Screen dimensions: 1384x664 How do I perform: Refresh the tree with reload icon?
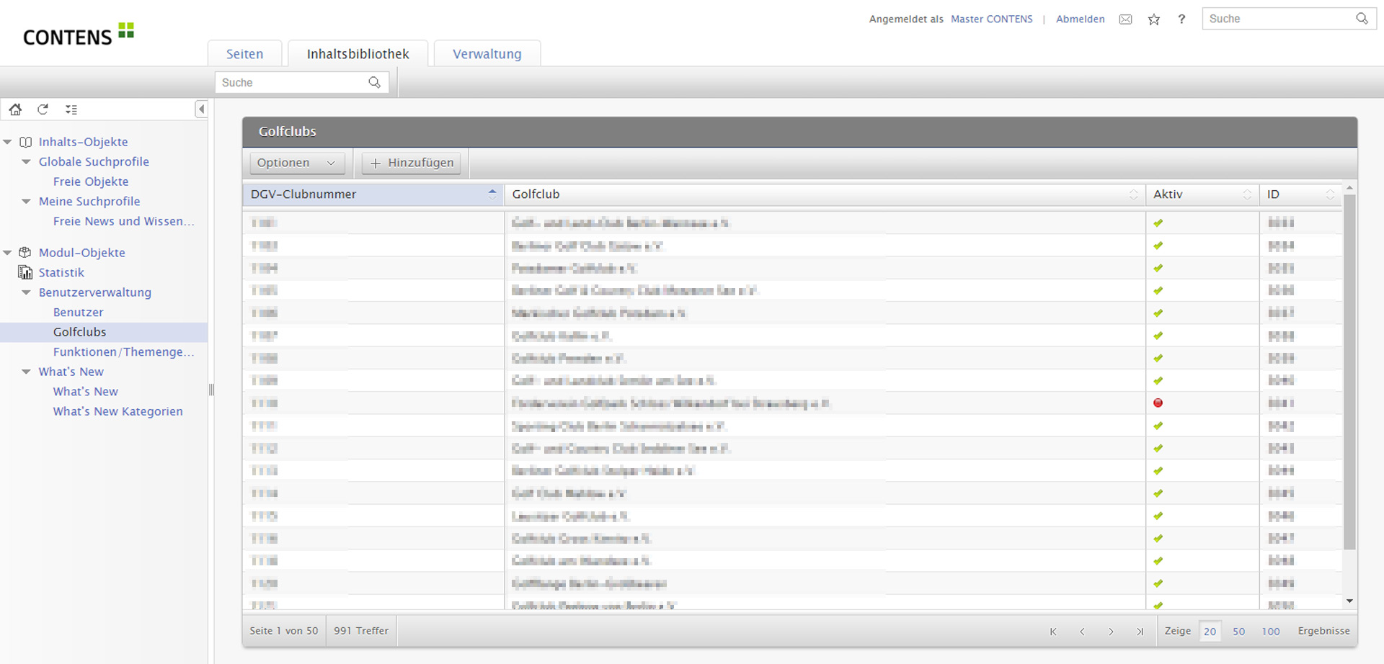pyautogui.click(x=43, y=109)
